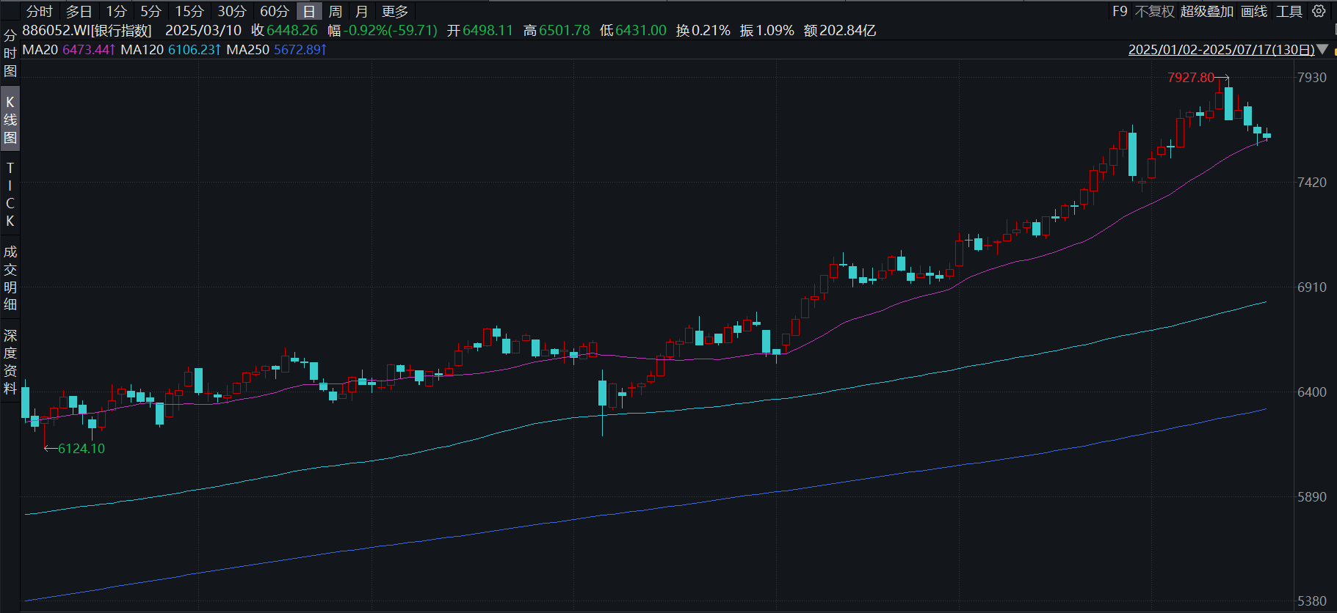This screenshot has height=613, width=1337.
Task: Open the 工具 tools menu
Action: [x=1289, y=11]
